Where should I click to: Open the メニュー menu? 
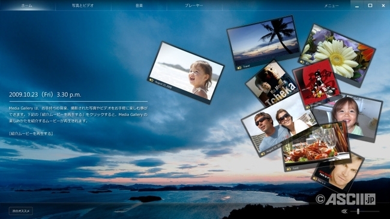[331, 6]
